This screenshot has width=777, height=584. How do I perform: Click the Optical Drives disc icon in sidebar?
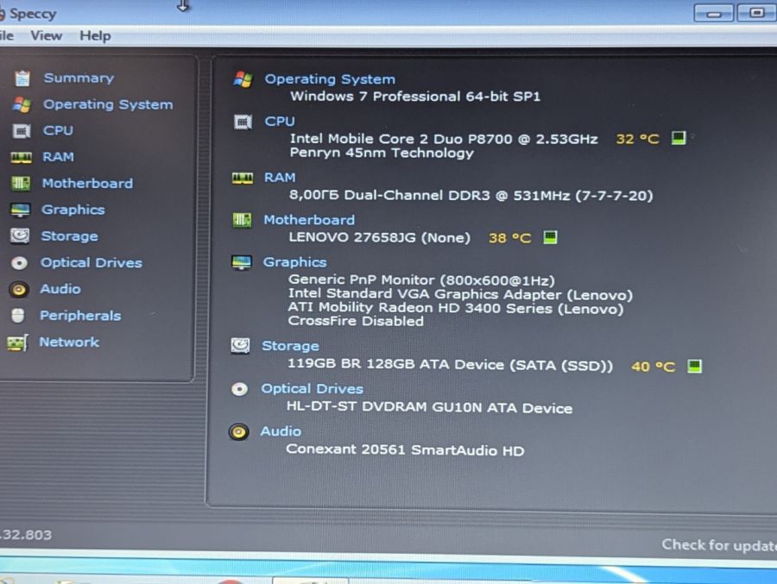tap(19, 262)
